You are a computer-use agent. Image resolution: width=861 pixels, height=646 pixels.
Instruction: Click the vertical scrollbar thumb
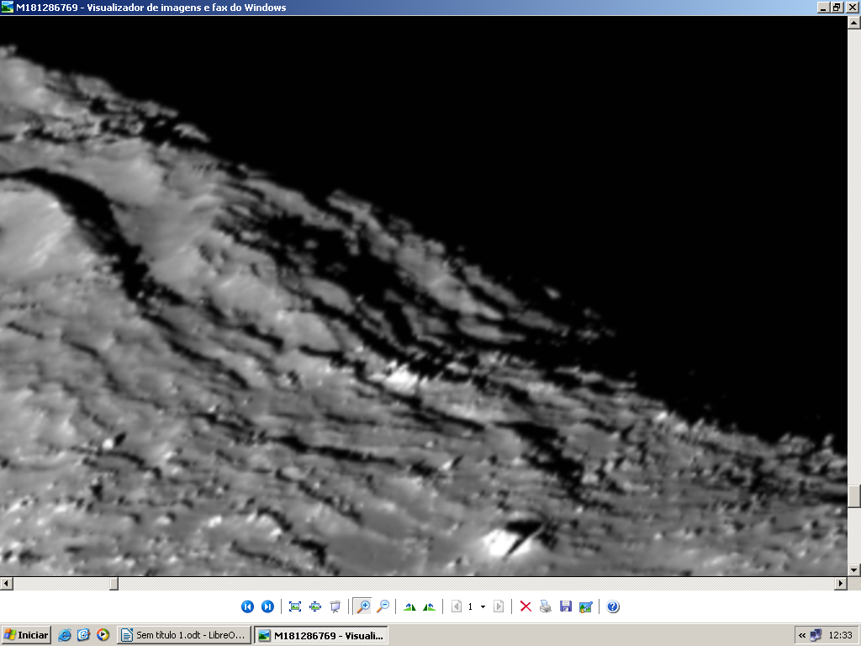coord(854,496)
